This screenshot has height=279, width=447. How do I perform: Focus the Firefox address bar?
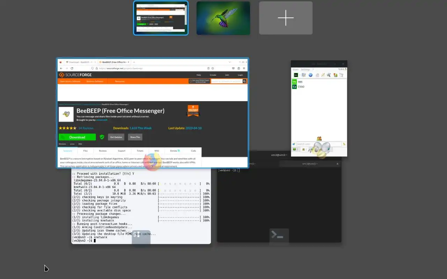(152, 68)
